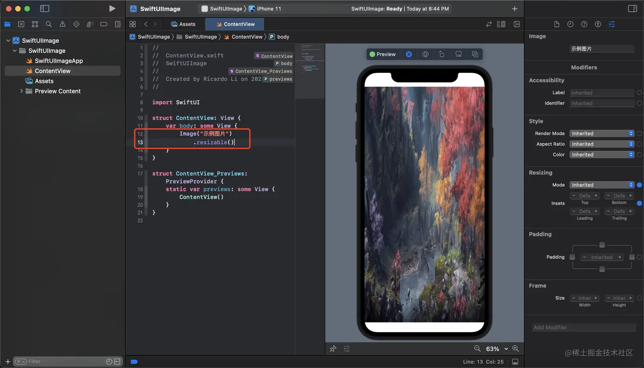The image size is (644, 368).
Task: Open the Color dropdown in Style
Action: pyautogui.click(x=602, y=155)
